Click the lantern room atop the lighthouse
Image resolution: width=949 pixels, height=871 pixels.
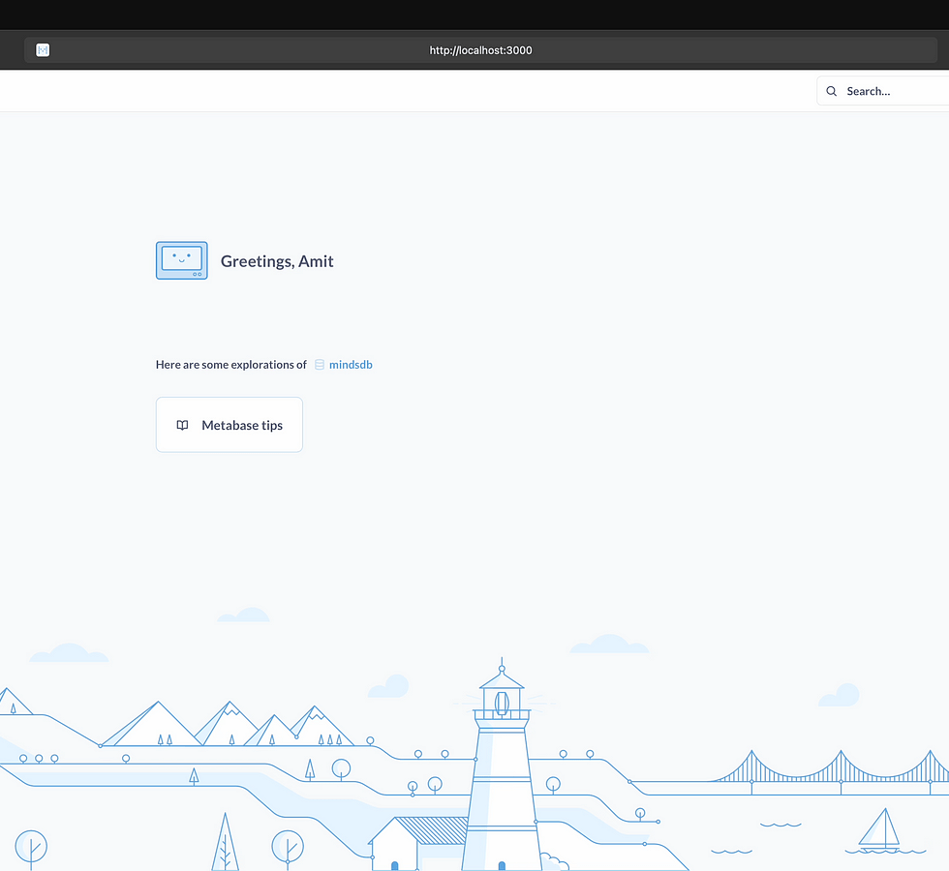(502, 701)
